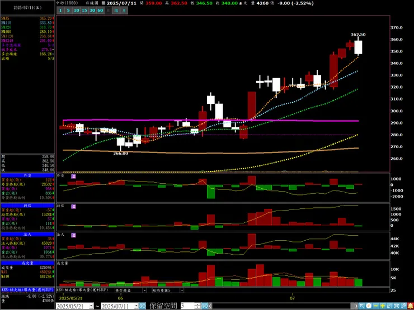Click the latest white candlestick near 362.50

(358, 47)
